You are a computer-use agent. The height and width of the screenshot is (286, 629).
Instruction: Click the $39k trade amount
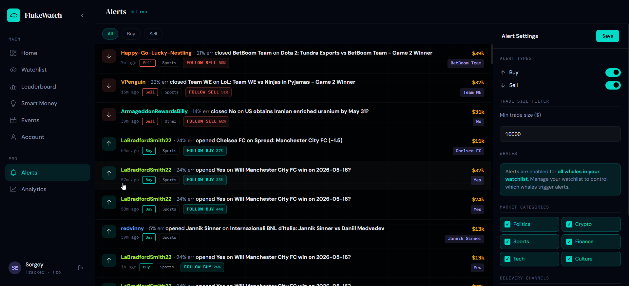[x=478, y=53]
